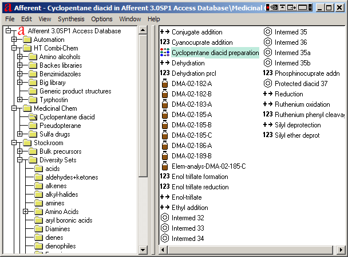348x257 pixels.
Task: Select the aryl boronic acids folder
Action: click(x=69, y=220)
